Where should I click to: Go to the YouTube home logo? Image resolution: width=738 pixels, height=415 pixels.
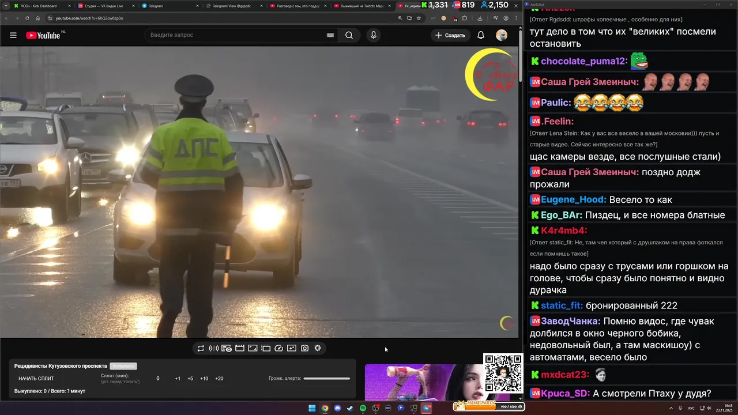click(43, 35)
